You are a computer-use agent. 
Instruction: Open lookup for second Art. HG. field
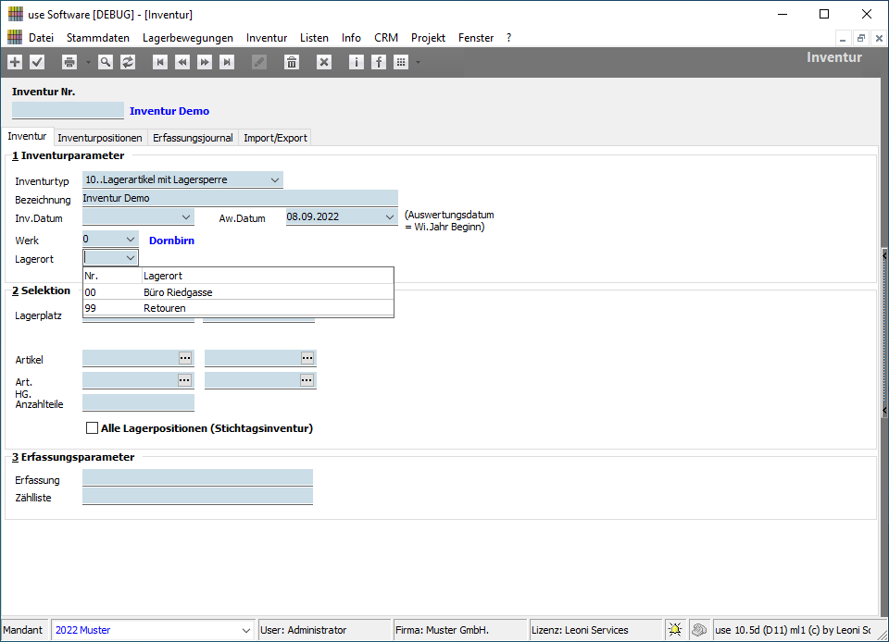point(307,380)
